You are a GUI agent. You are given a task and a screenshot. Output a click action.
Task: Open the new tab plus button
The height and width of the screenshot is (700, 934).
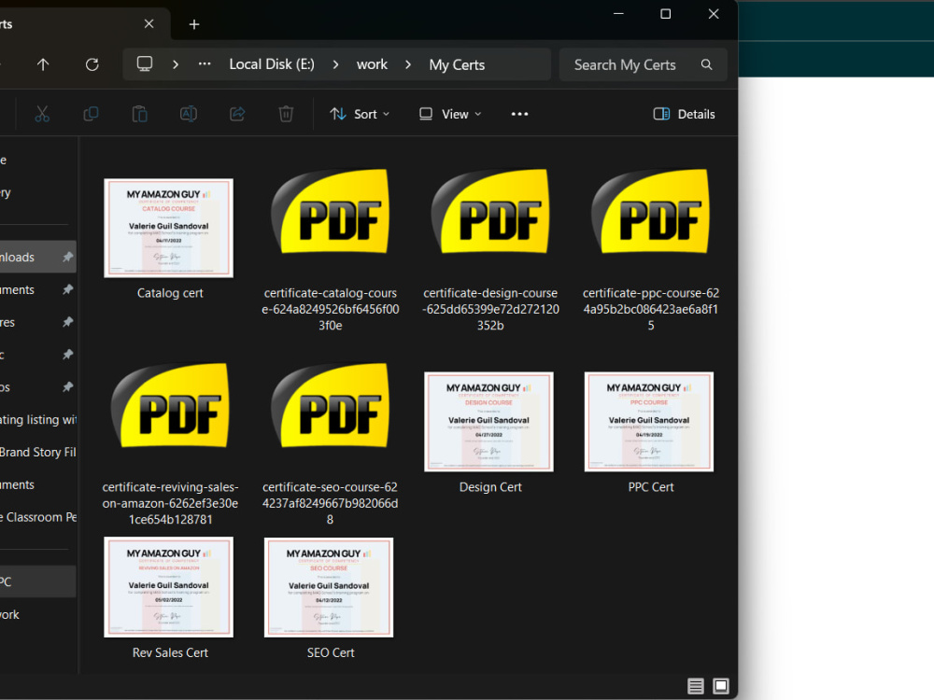click(194, 24)
